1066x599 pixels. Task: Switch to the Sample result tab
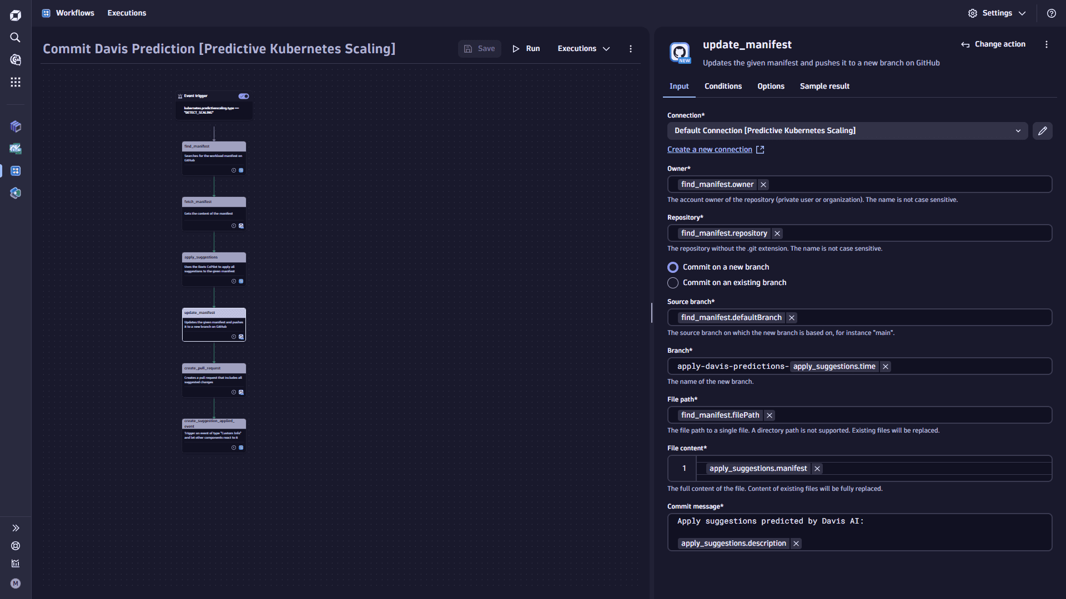click(x=824, y=87)
